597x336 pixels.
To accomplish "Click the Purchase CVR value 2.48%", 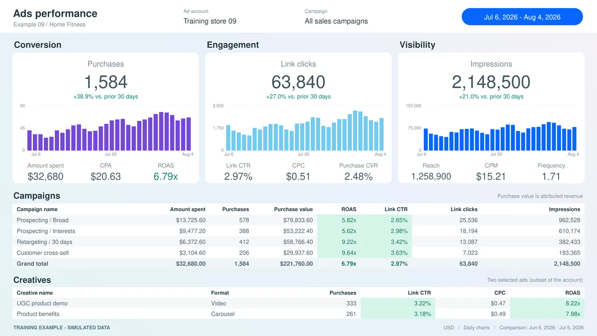I will click(x=359, y=176).
